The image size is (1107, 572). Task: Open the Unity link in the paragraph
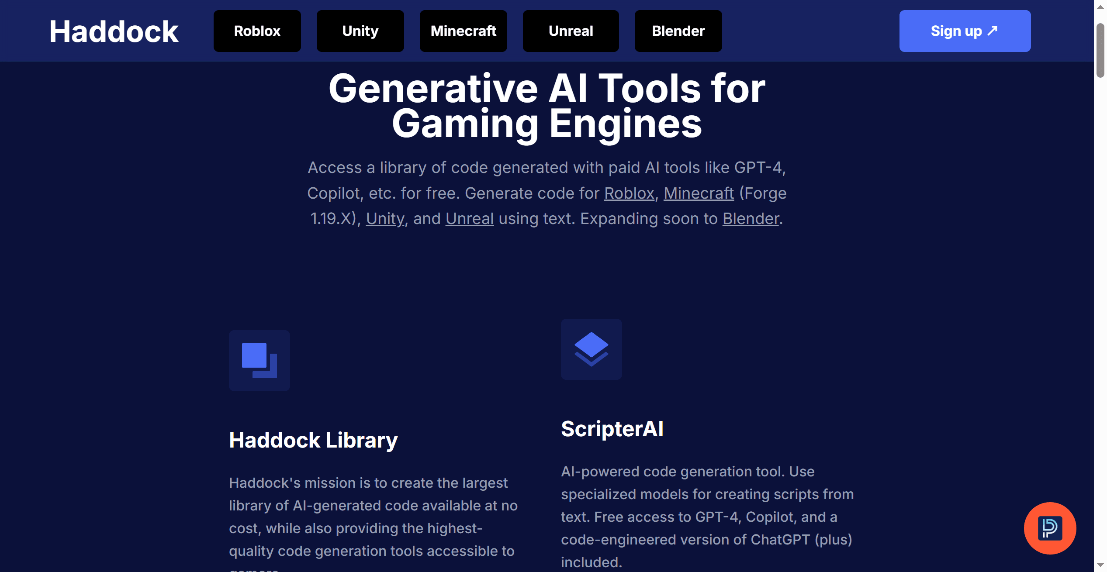click(385, 219)
